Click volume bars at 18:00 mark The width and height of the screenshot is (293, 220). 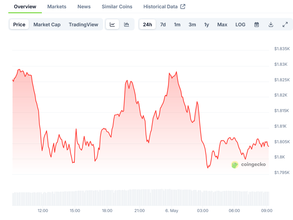107,198
